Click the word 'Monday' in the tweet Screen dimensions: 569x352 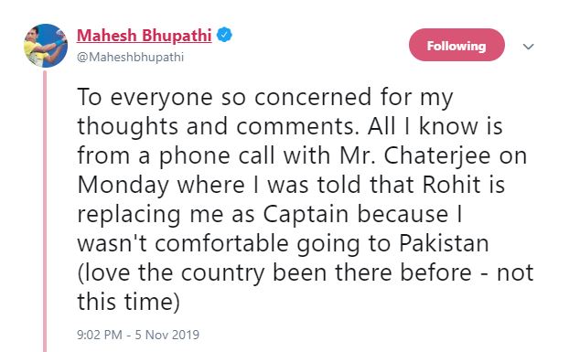point(123,186)
